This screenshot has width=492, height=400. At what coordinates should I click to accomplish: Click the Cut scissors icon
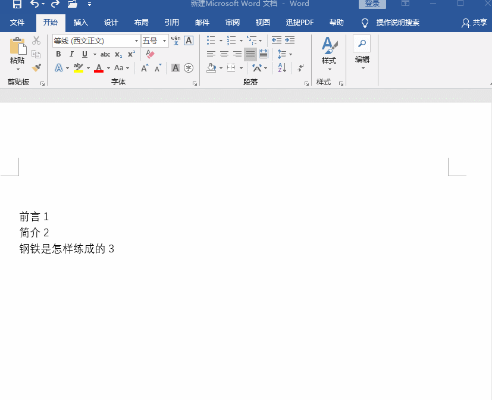(x=36, y=40)
